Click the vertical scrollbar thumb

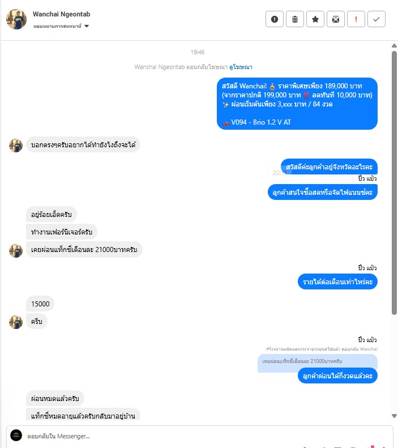[394, 183]
